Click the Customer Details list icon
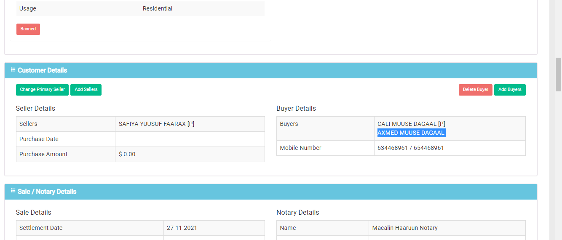 [x=13, y=70]
